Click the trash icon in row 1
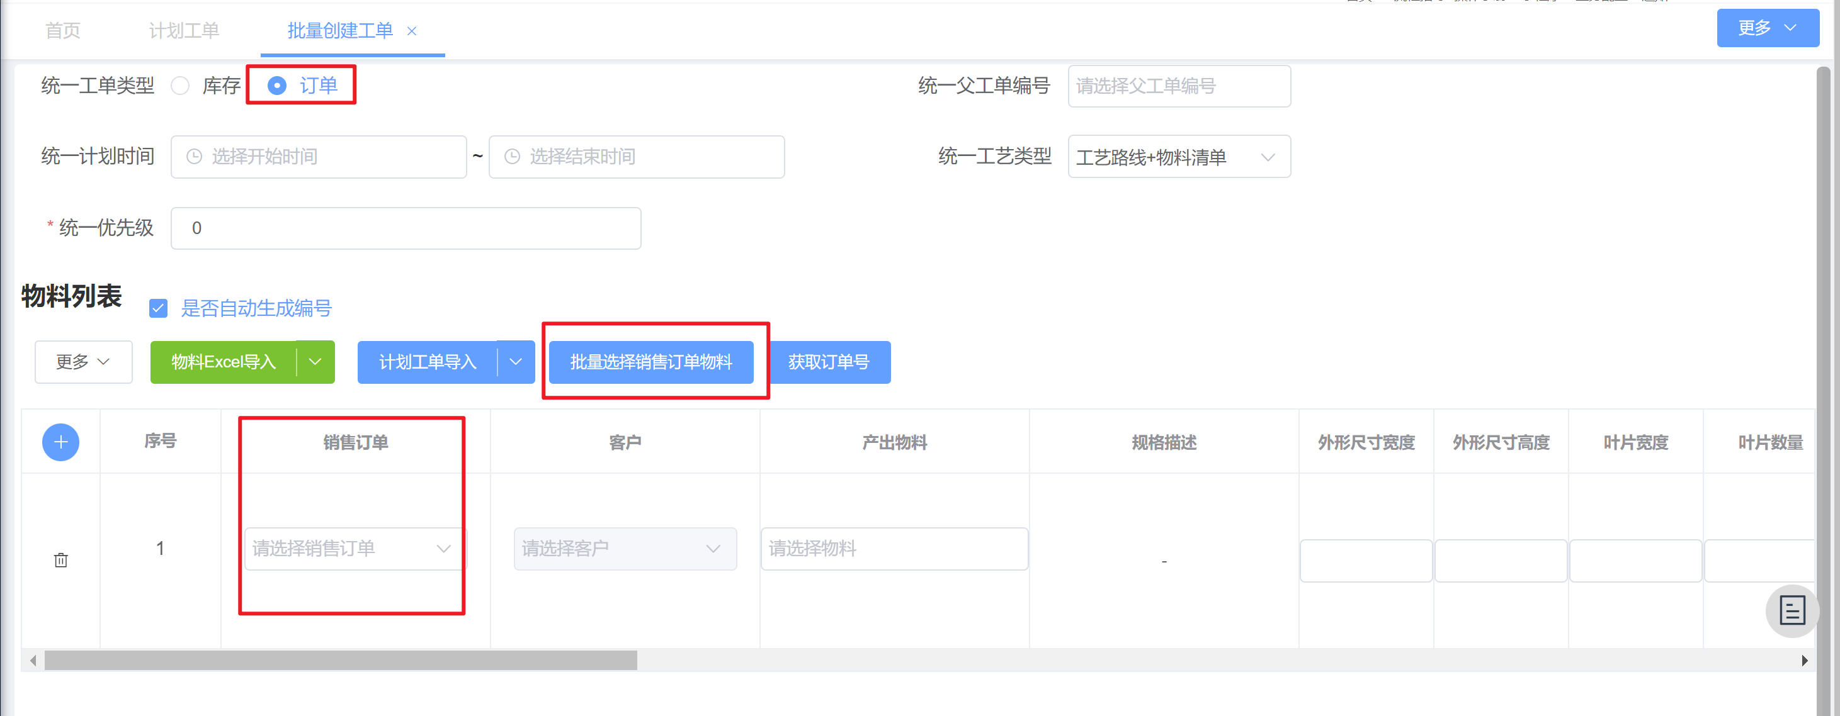 60,560
